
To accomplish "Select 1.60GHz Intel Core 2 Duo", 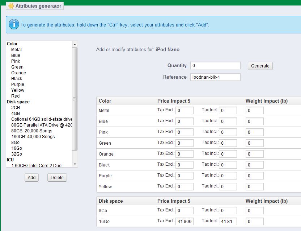I will [x=36, y=166].
